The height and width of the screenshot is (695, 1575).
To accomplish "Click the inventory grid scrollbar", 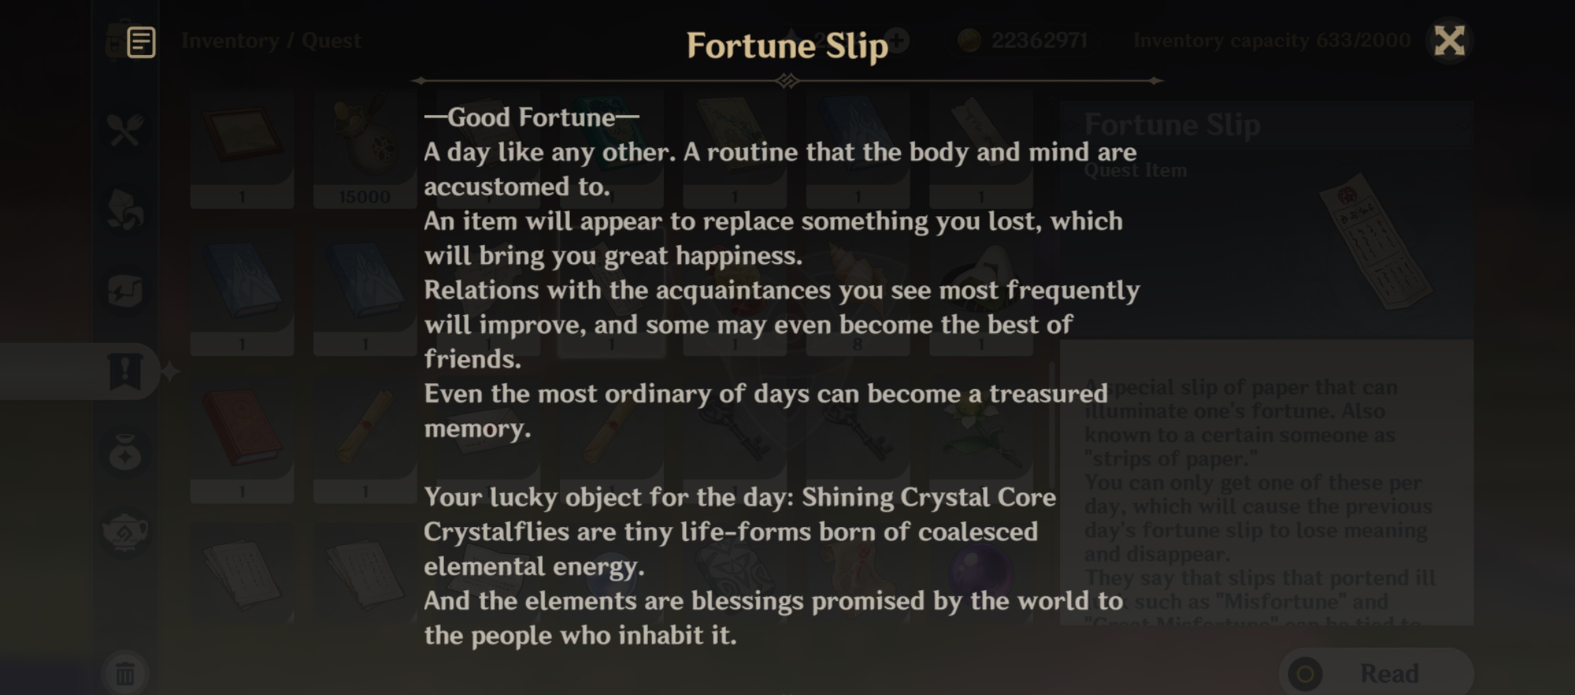I will 1051,404.
